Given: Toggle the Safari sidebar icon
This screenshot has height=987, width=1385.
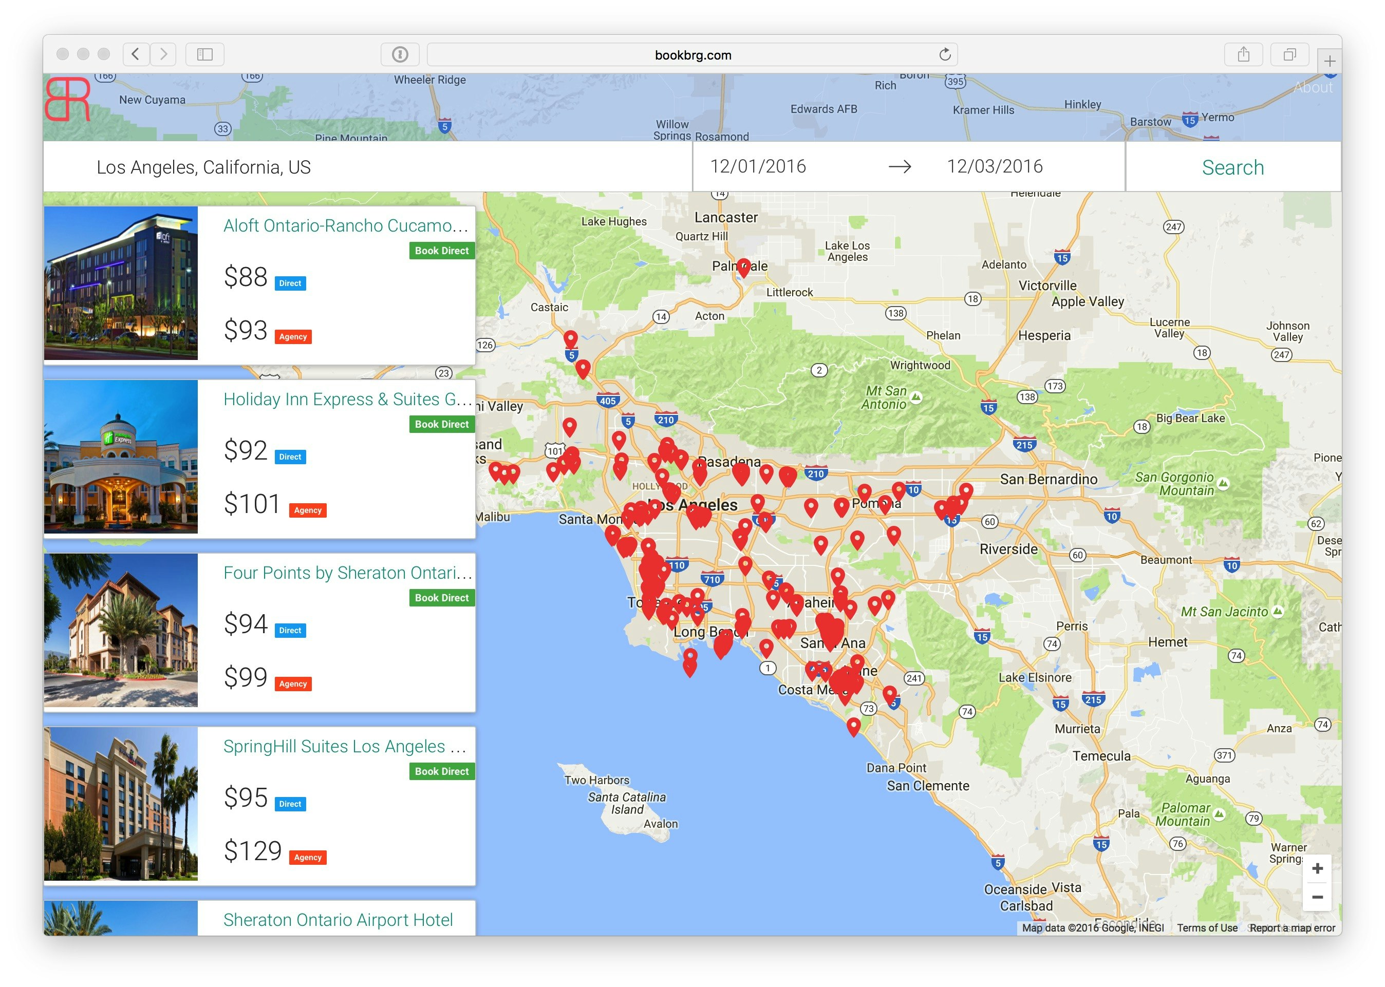Looking at the screenshot, I should (205, 55).
